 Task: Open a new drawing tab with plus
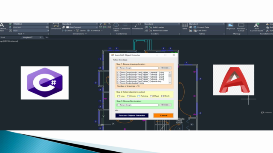click(46, 37)
